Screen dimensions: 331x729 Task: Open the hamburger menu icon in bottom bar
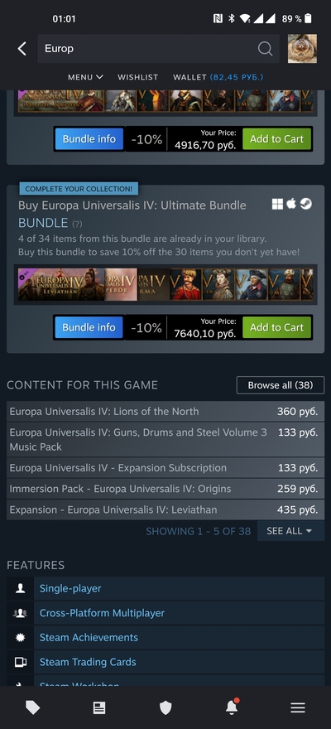[x=298, y=707]
